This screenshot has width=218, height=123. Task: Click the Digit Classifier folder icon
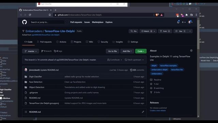[x=26, y=77]
